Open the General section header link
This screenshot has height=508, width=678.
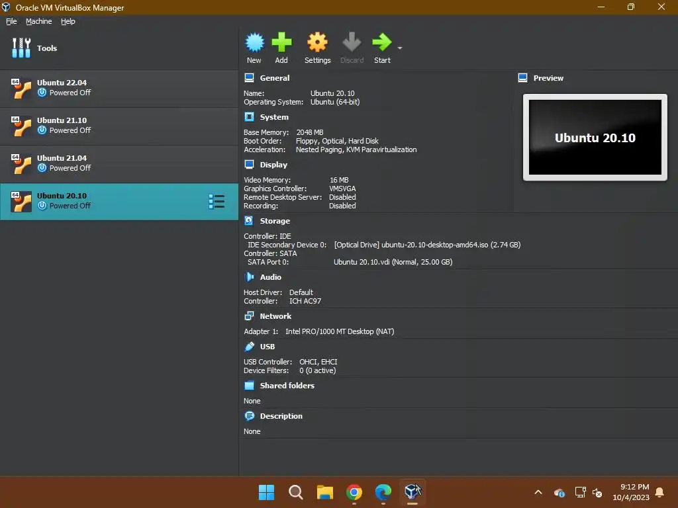tap(275, 78)
